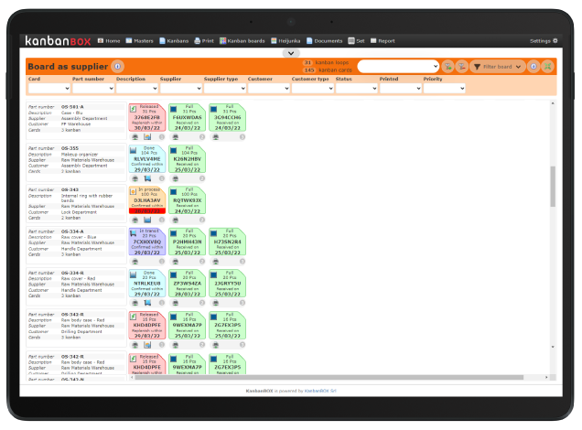Click the Released status icon on card 3768E2FB
This screenshot has width=582, height=430.
[134, 108]
